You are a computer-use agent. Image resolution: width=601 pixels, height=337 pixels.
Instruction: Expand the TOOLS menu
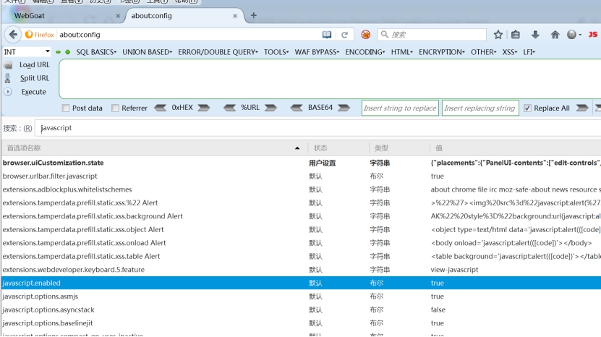coord(276,52)
